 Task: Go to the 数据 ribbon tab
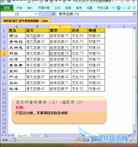pos(68,8)
